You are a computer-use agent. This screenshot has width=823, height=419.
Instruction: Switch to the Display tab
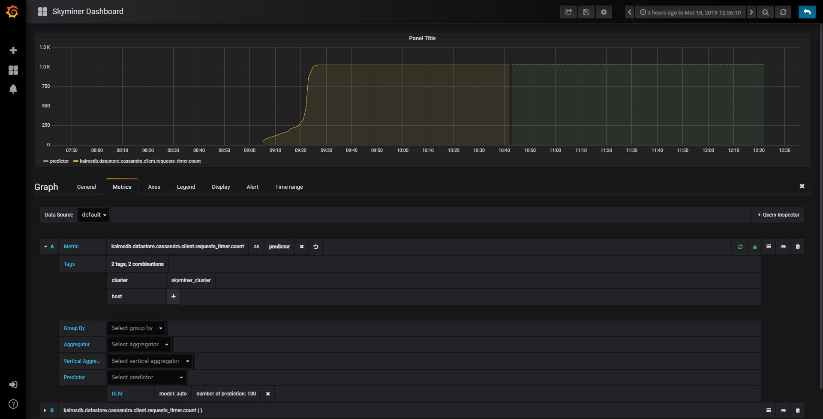coord(221,187)
